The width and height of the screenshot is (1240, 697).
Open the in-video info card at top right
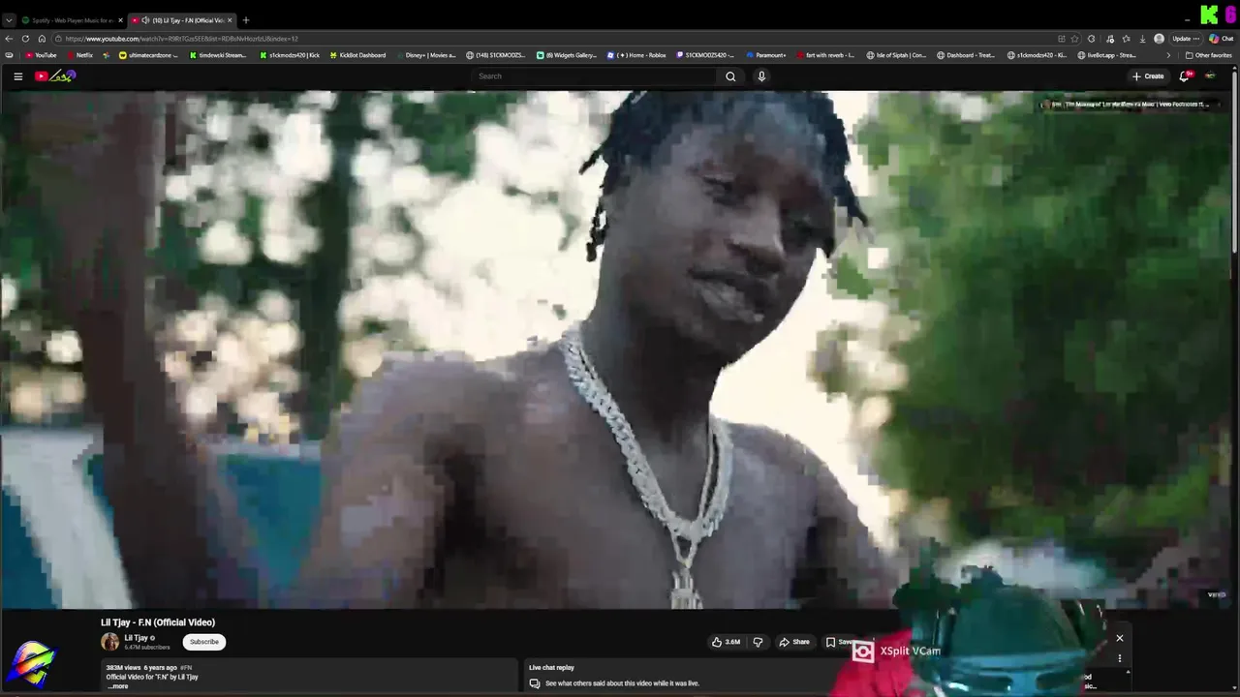pos(1130,105)
